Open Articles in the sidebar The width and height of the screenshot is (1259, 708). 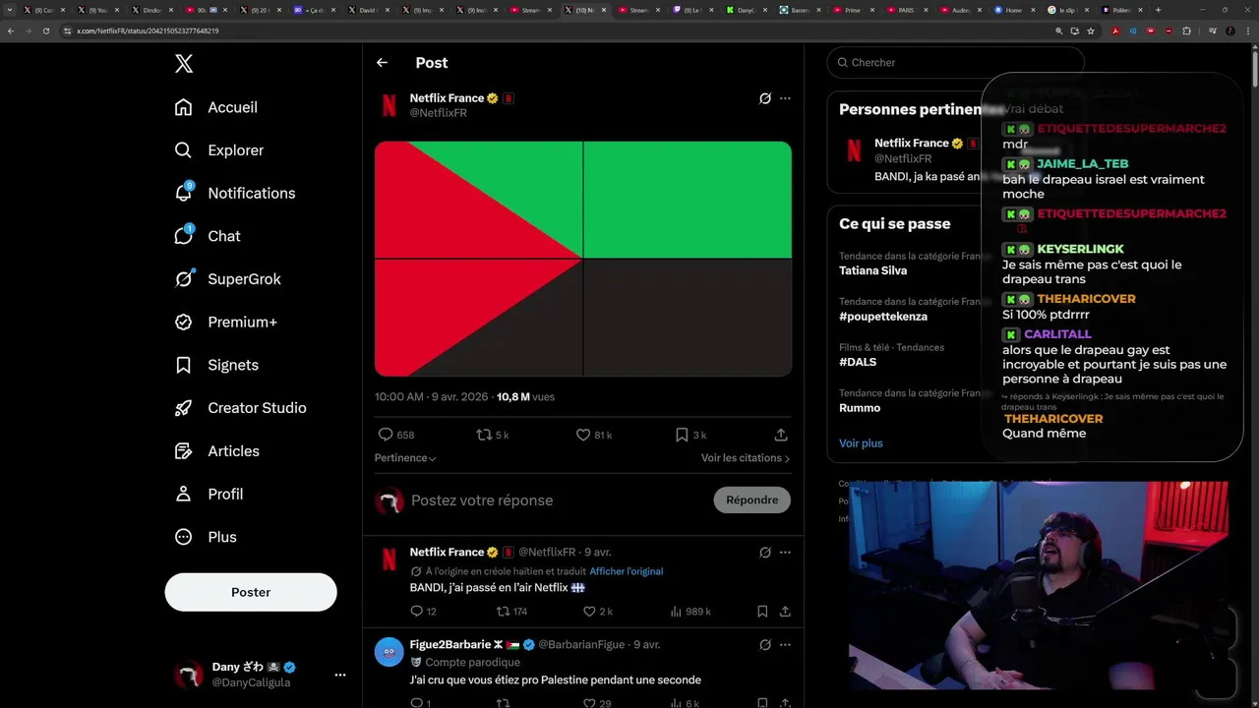(217, 450)
